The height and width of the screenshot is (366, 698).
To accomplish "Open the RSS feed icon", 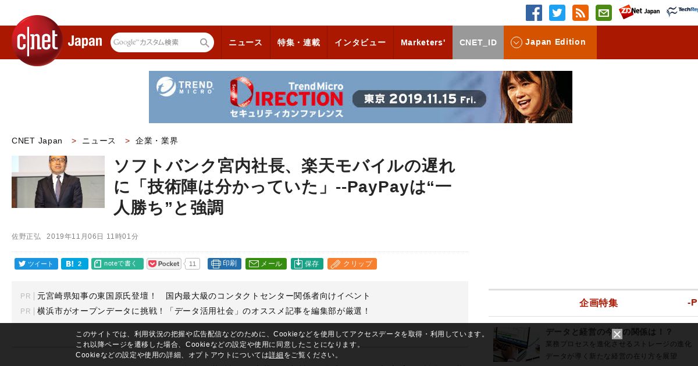I will coord(581,13).
